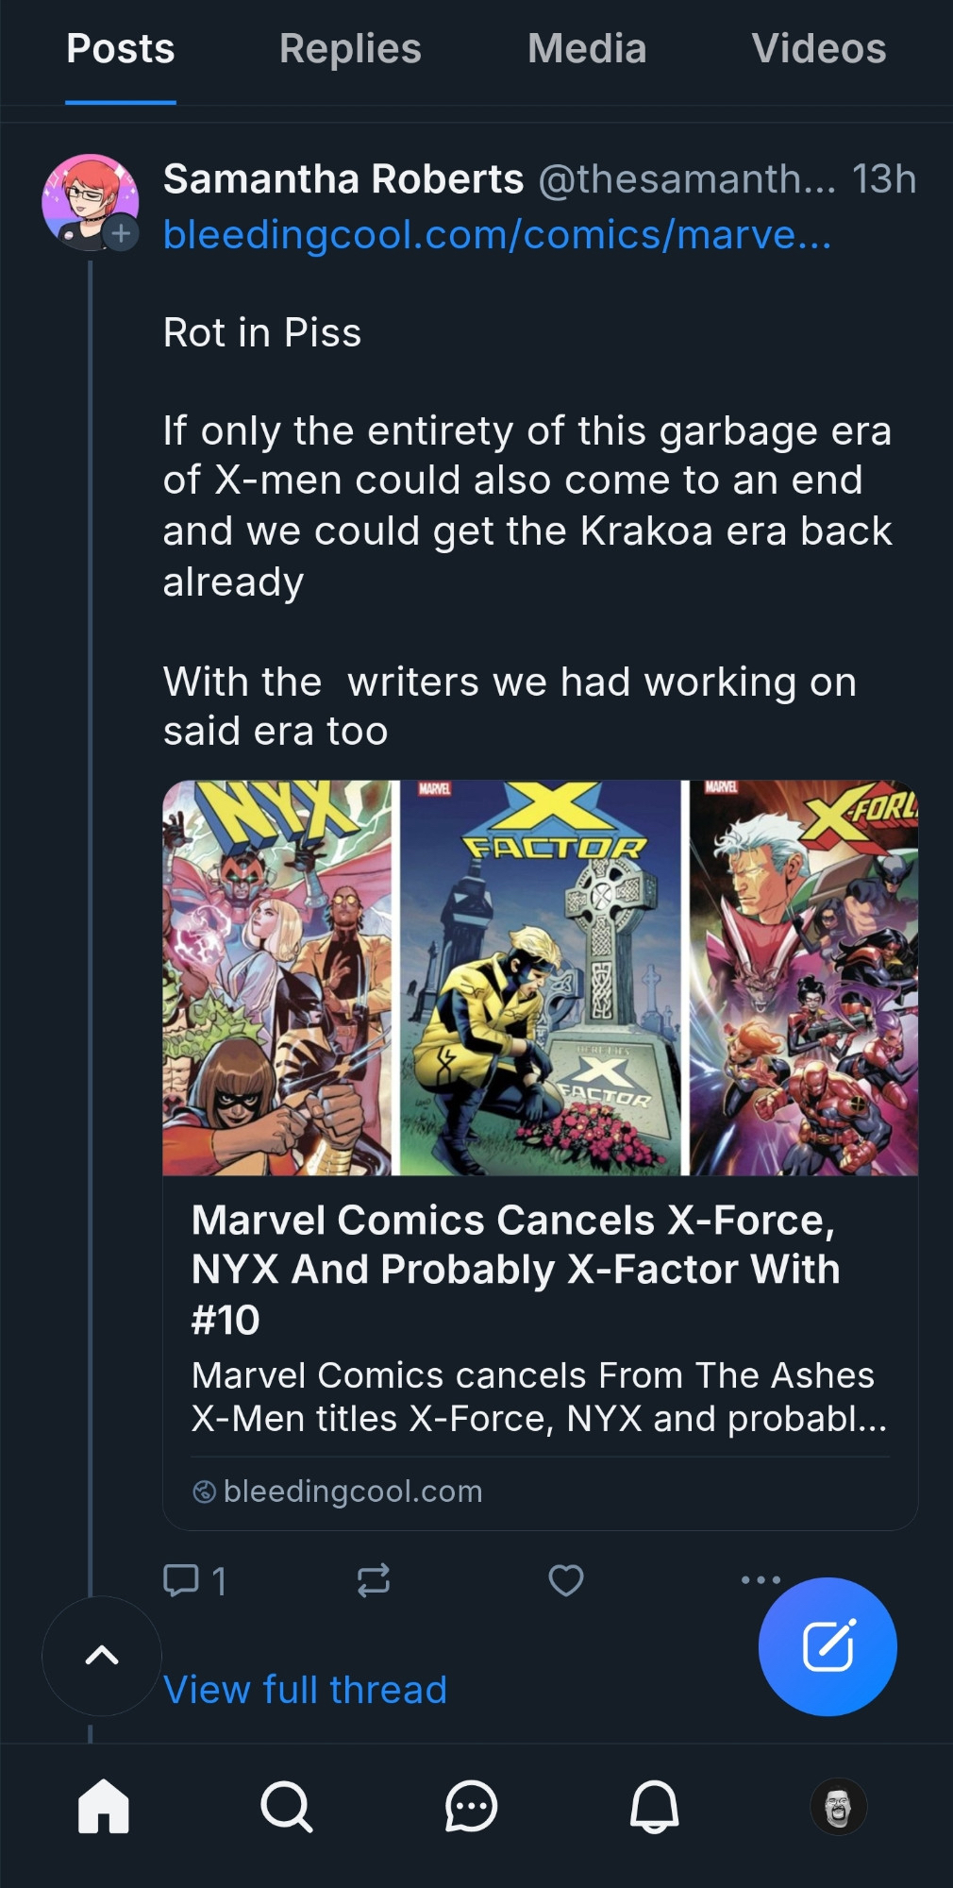Open the Notifications bell icon
This screenshot has height=1888, width=953.
(654, 1806)
